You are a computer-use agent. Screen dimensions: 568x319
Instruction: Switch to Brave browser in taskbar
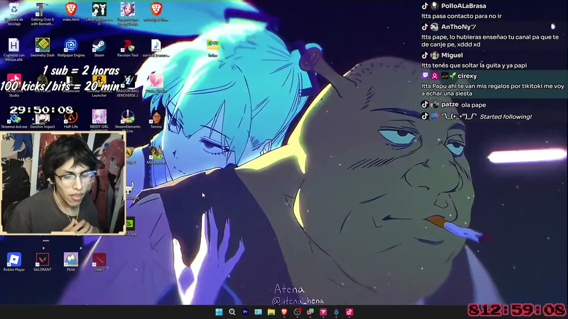click(284, 312)
